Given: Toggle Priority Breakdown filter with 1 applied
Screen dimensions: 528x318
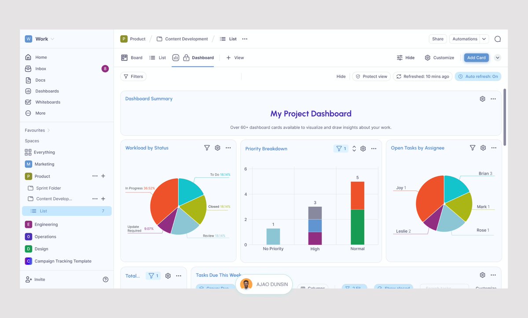Looking at the screenshot, I should [x=341, y=149].
